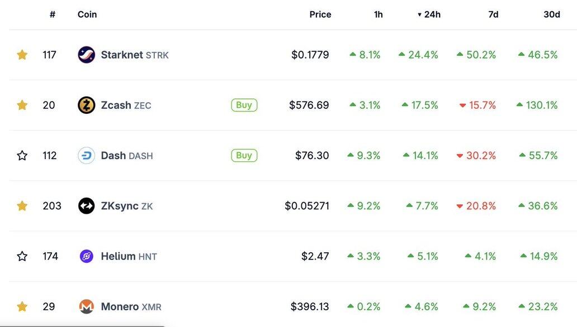Click the ZKsync coin logo icon

coord(87,206)
